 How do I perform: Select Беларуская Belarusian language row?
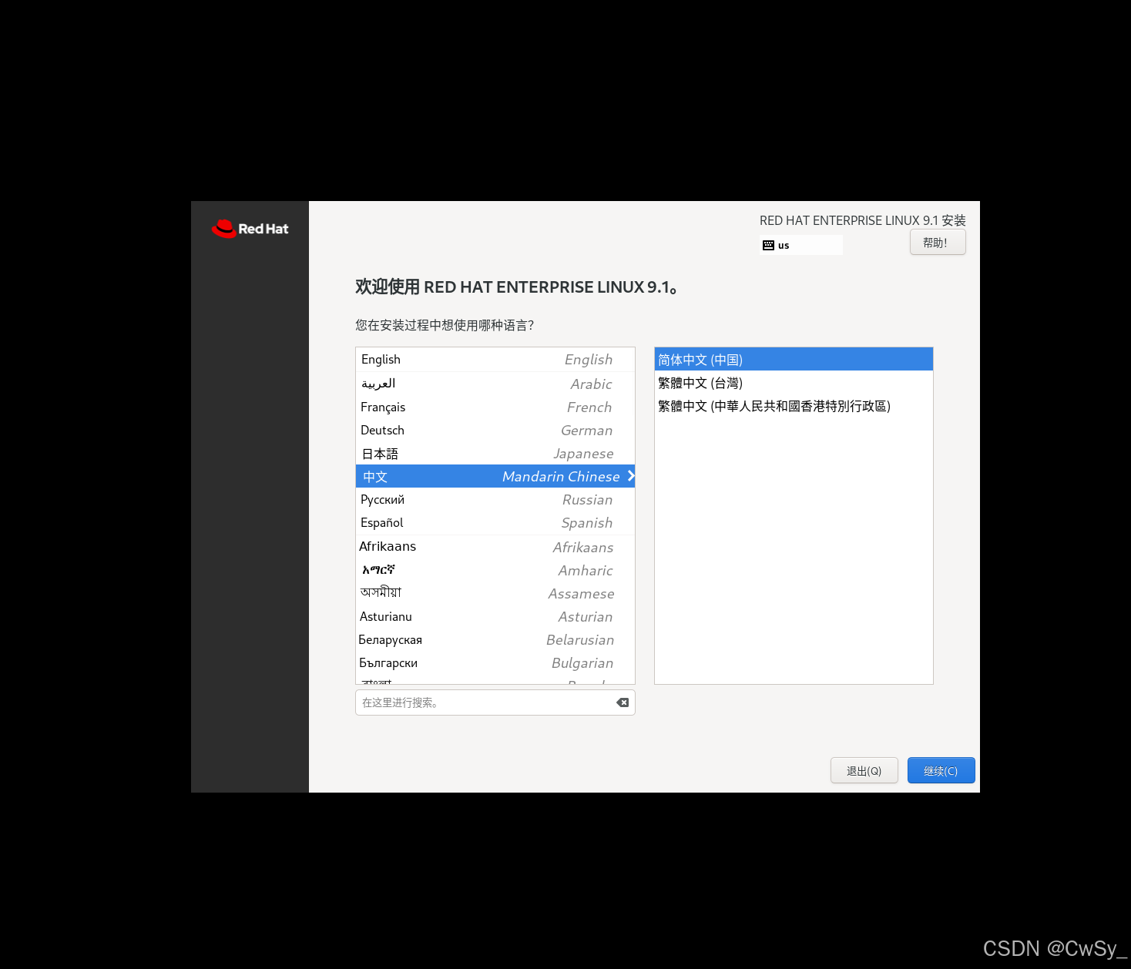tap(495, 639)
